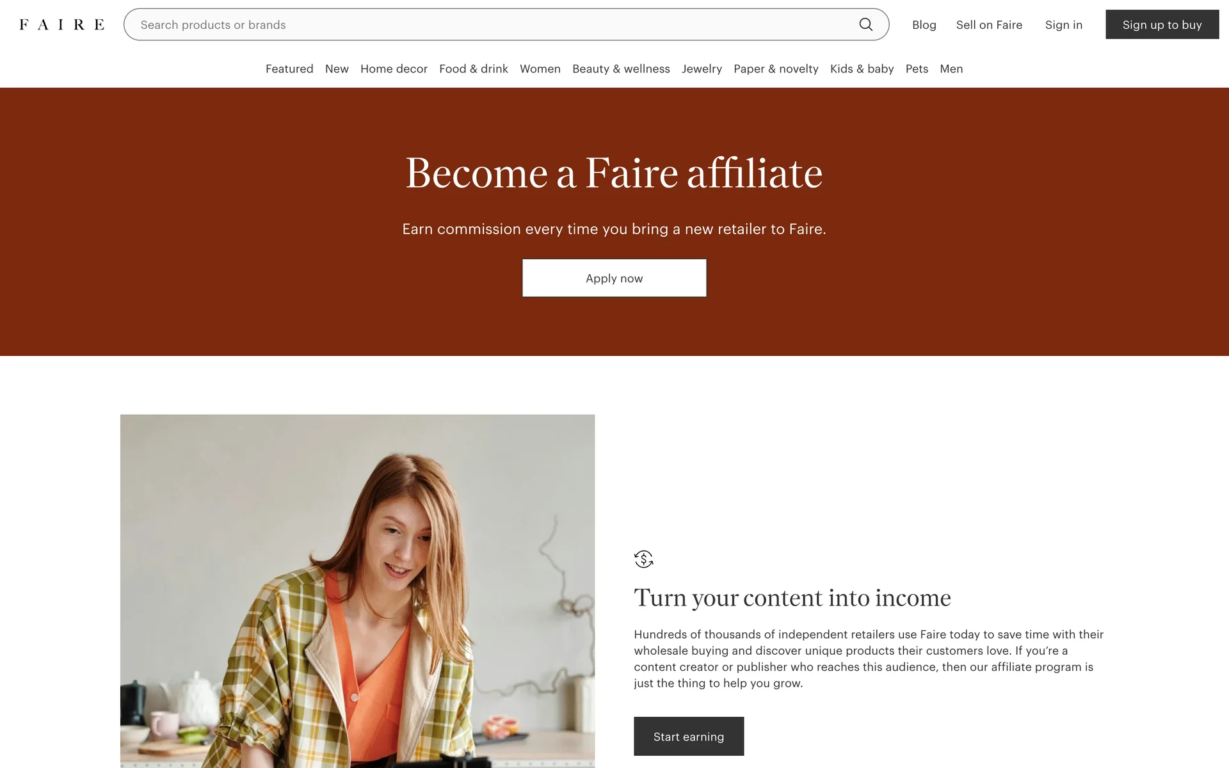Open the Women category
This screenshot has height=768, width=1229.
pyautogui.click(x=540, y=68)
